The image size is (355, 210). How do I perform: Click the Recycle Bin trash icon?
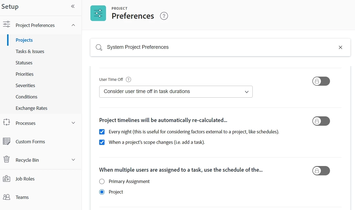[7, 159]
